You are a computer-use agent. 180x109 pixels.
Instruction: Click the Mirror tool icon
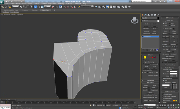96,7
